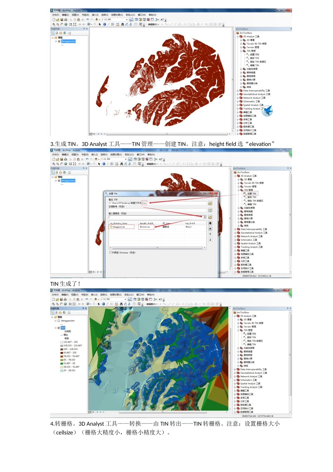Click Add Data icon in 创建 TIN screenshot
The width and height of the screenshot is (333, 472).
click(96, 159)
